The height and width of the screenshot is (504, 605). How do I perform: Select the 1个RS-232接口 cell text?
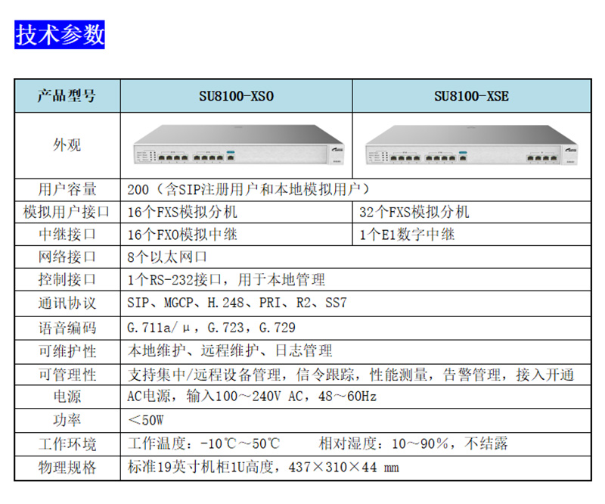pos(226,279)
